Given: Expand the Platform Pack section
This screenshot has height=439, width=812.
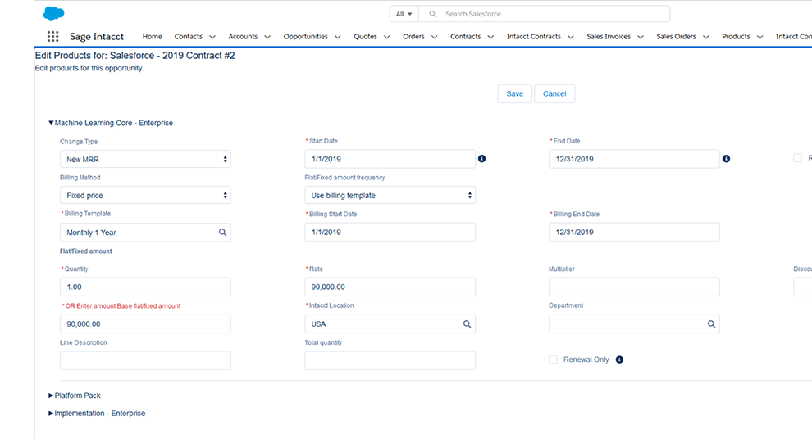Looking at the screenshot, I should click(x=75, y=396).
